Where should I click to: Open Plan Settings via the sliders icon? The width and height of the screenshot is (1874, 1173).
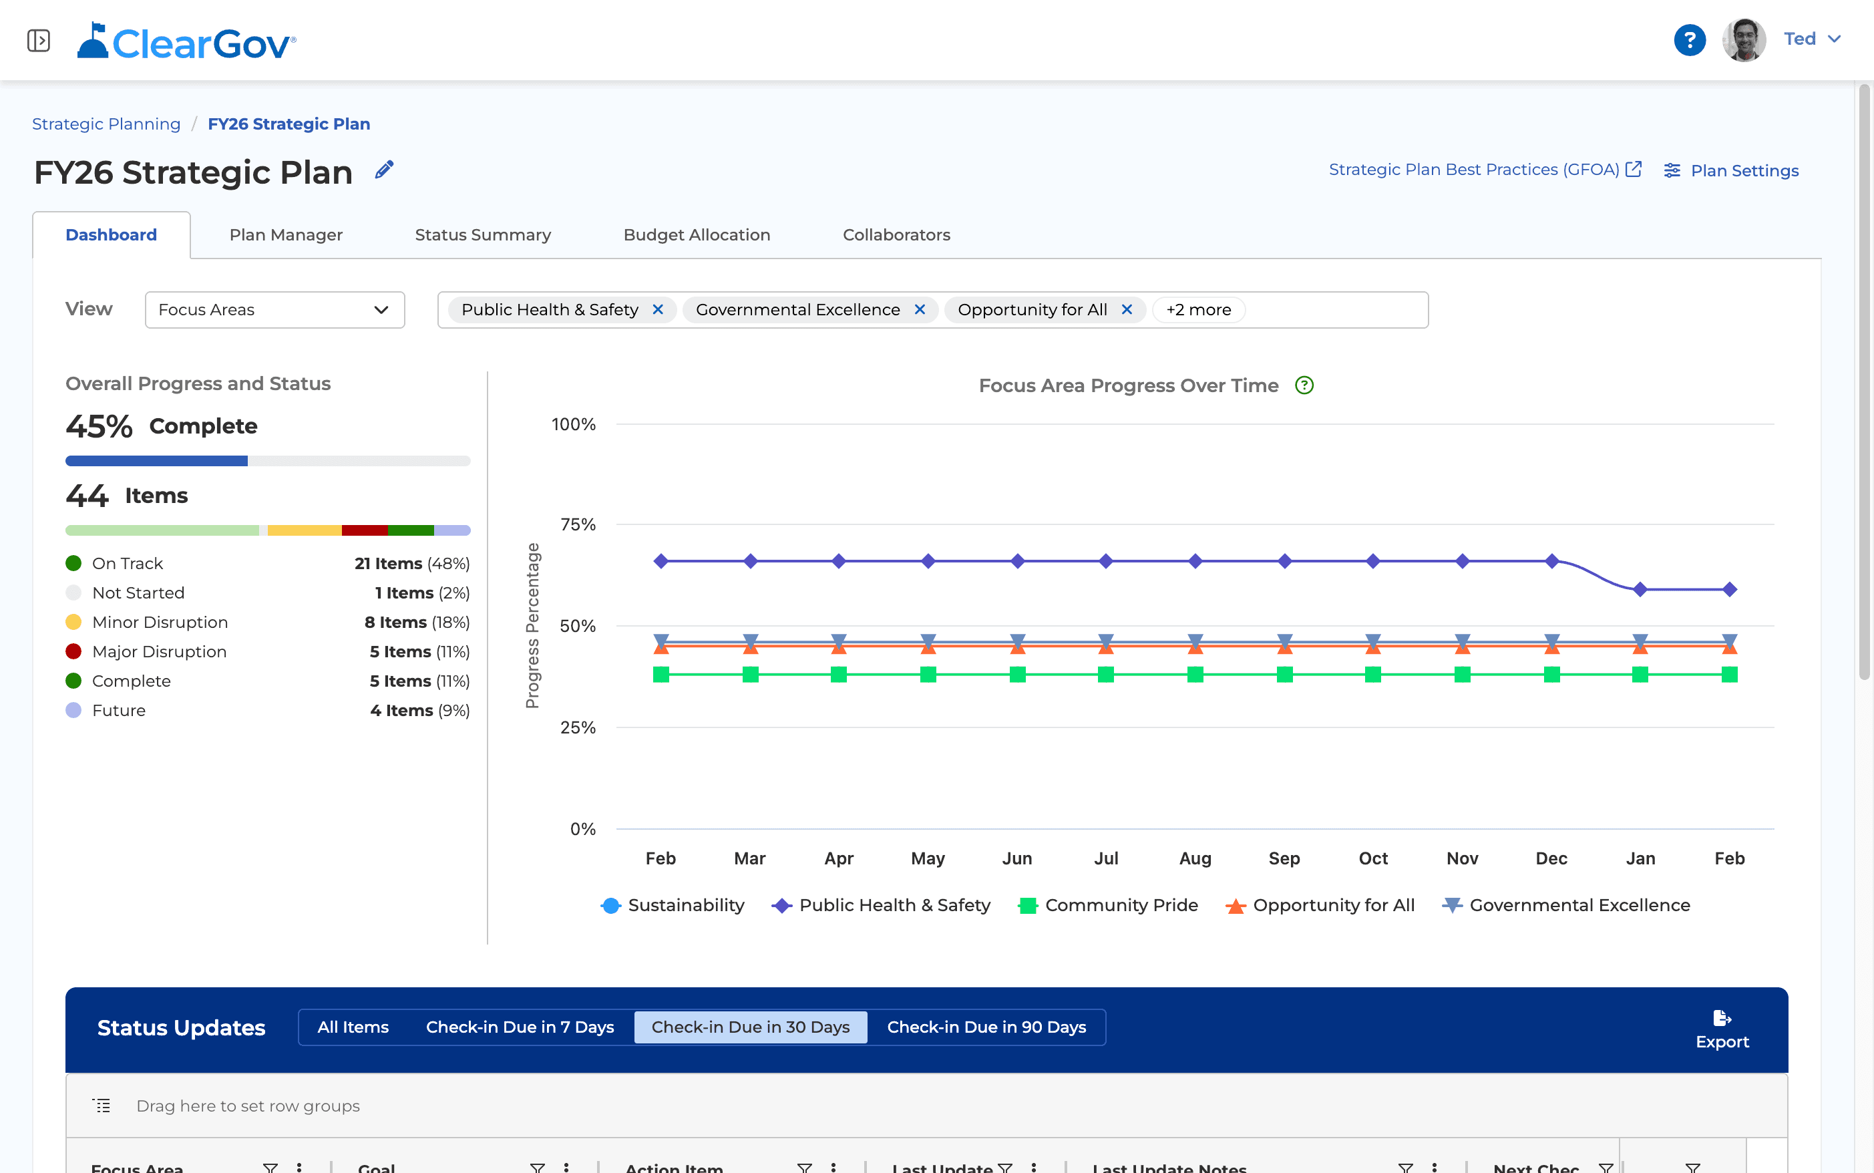tap(1672, 170)
